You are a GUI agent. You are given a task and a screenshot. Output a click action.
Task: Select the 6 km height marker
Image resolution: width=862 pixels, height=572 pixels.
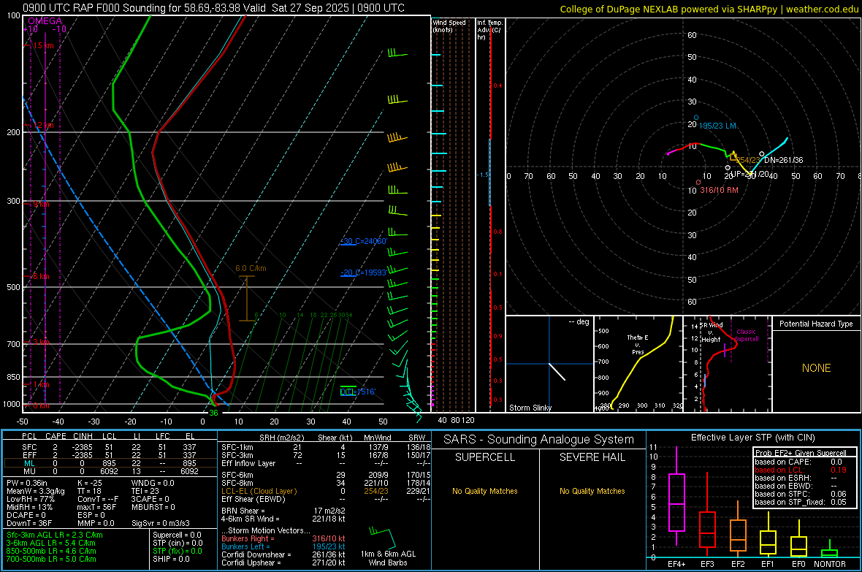tap(41, 276)
